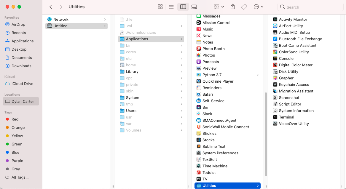Switch to list view
Screen dimensions: 346x189
171,7
